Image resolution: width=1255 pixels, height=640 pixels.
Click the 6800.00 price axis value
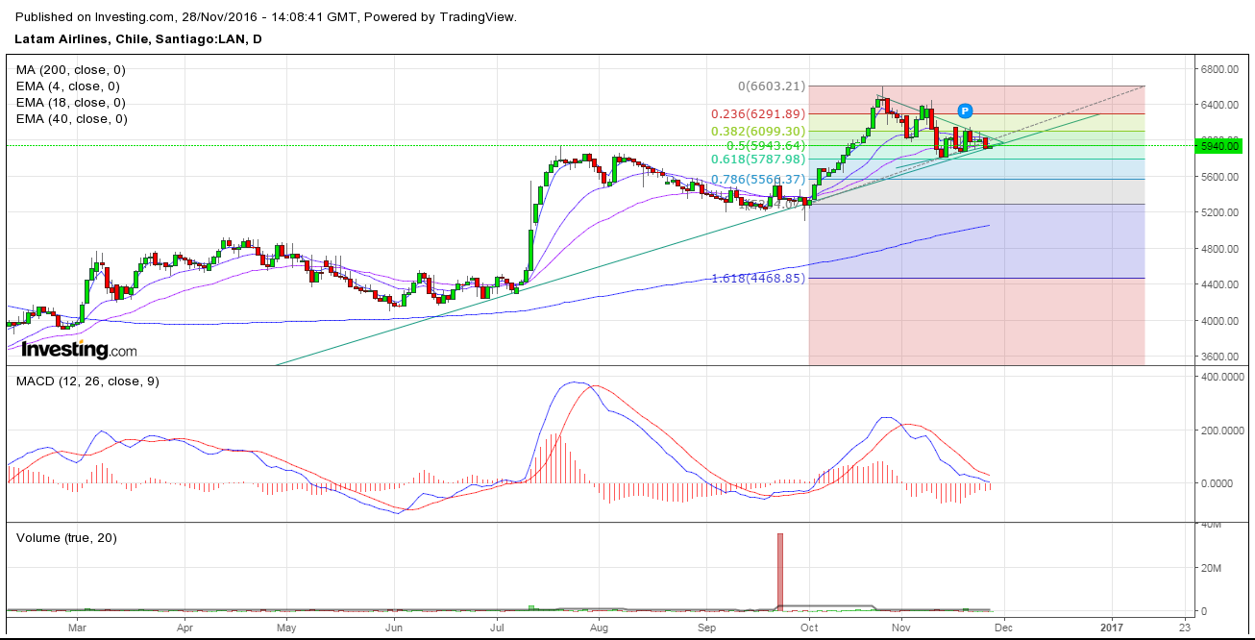click(x=1218, y=69)
